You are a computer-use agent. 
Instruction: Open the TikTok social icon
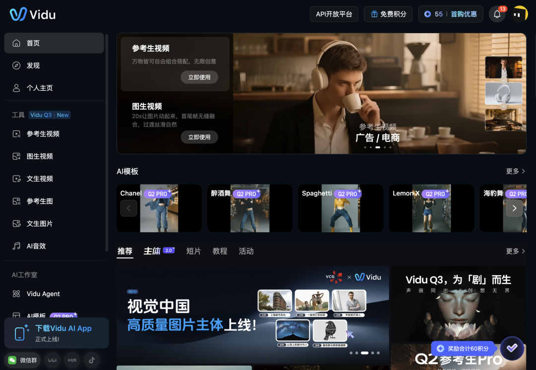click(92, 360)
